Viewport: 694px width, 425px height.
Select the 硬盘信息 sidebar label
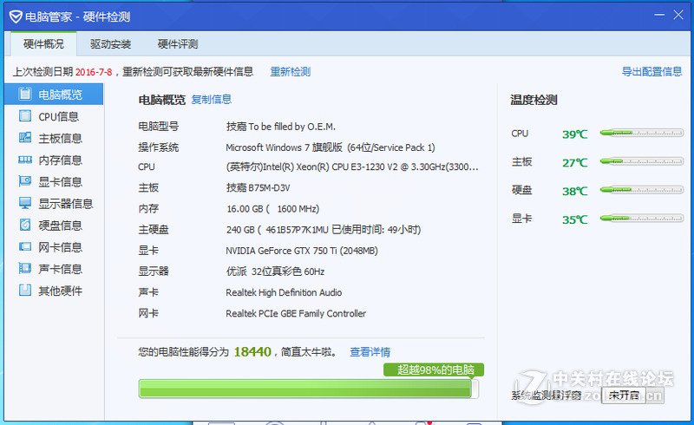pos(60,226)
